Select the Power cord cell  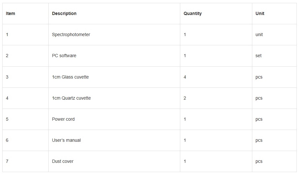pyautogui.click(x=63, y=119)
